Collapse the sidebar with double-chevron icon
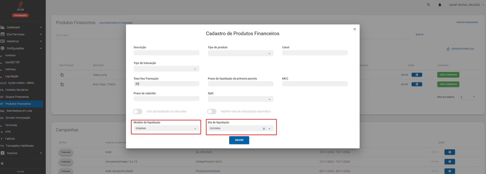The image size is (486, 174). (x=2, y=164)
